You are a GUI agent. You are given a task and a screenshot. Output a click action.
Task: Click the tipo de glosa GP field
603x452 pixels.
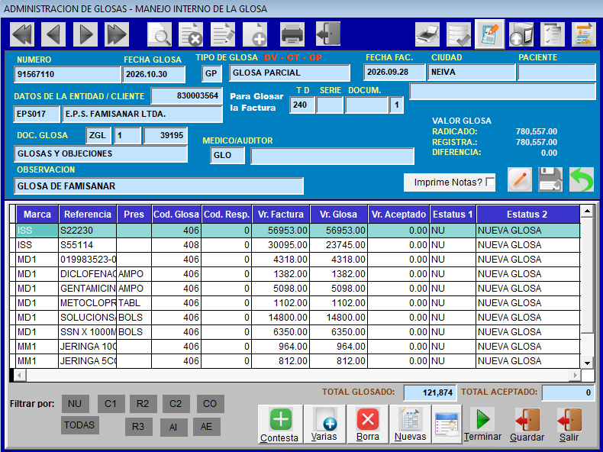(x=211, y=73)
